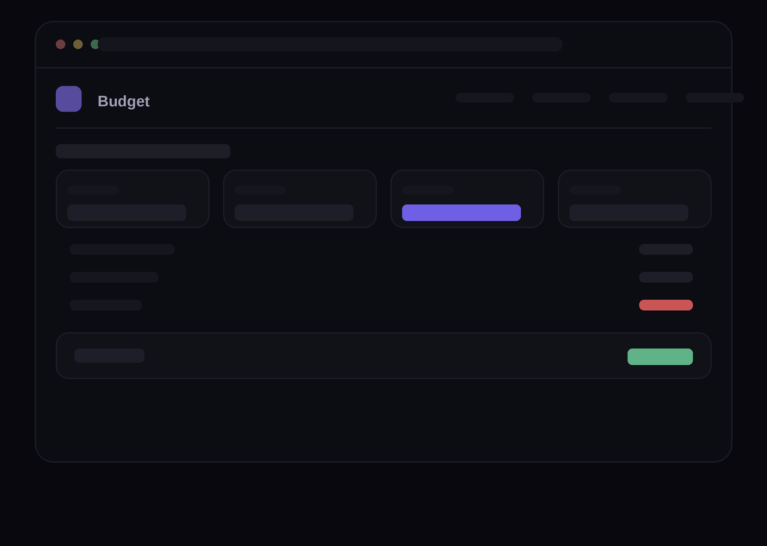Image resolution: width=767 pixels, height=546 pixels.
Task: Click the purple Budget app logo
Action: coord(69,99)
